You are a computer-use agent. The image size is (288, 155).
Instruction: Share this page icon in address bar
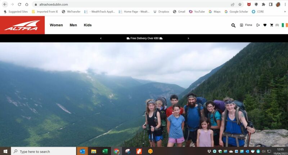click(233, 4)
